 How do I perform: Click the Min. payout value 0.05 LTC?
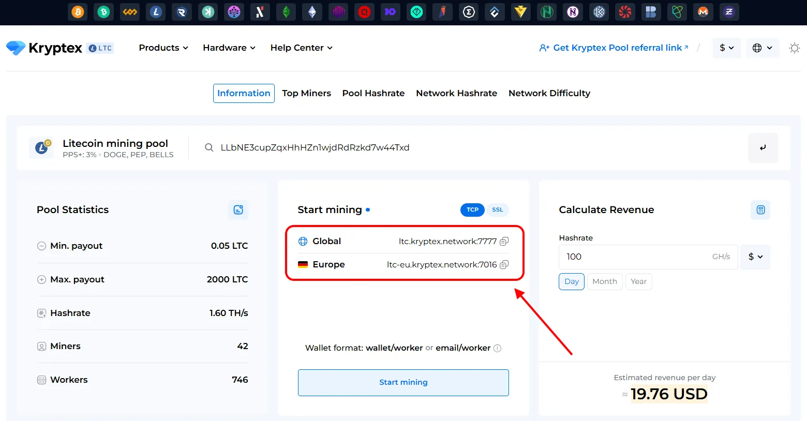click(229, 246)
